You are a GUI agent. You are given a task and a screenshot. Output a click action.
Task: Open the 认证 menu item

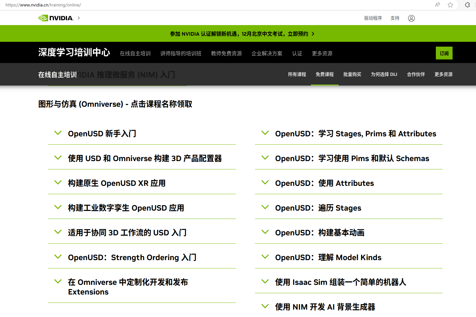pos(297,53)
